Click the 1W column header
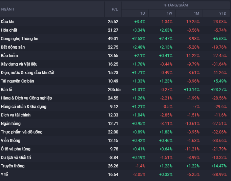 [169, 13]
